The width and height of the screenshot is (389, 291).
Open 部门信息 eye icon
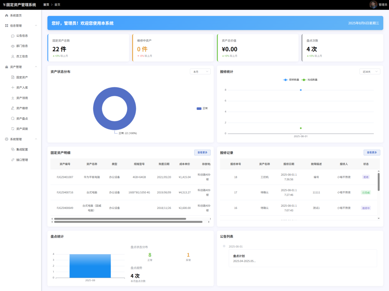pyautogui.click(x=13, y=46)
